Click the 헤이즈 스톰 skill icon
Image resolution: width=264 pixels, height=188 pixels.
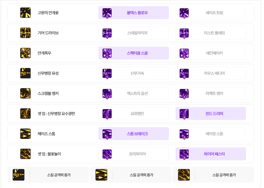point(25,134)
